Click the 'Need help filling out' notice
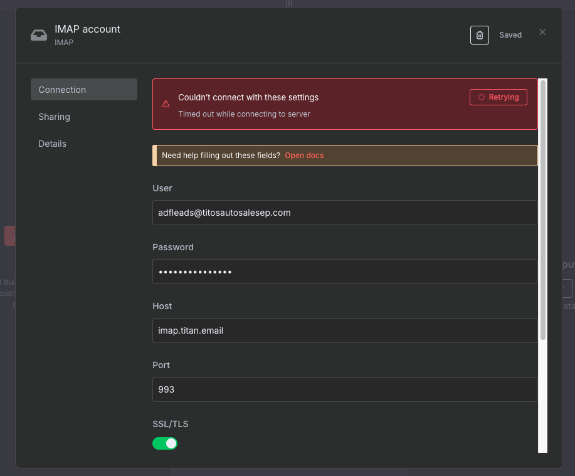The height and width of the screenshot is (476, 575). coord(221,156)
